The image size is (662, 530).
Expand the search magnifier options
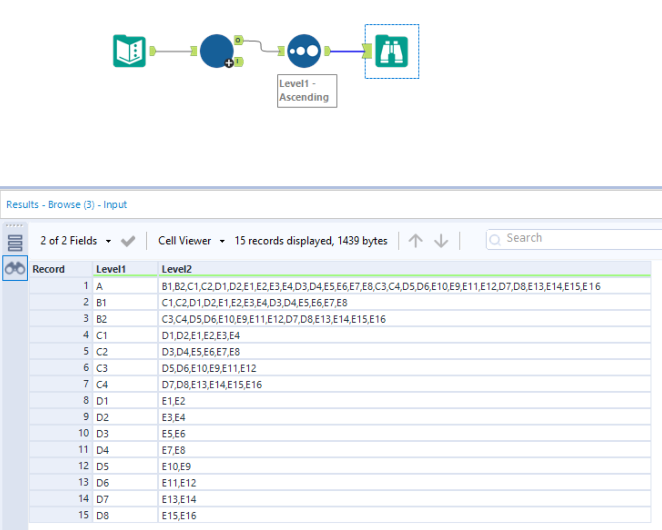click(496, 240)
